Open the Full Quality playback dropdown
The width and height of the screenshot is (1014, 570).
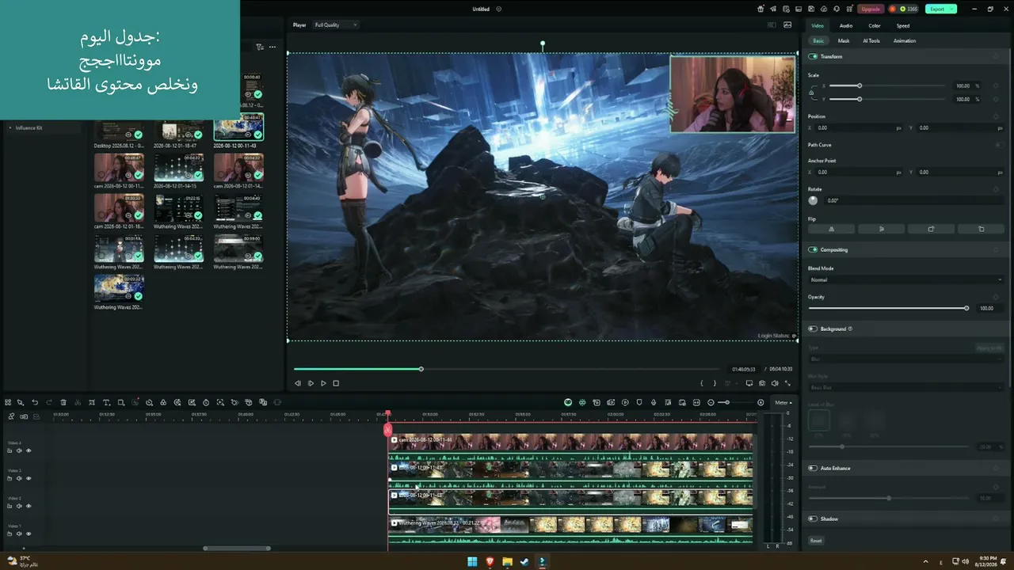point(336,25)
